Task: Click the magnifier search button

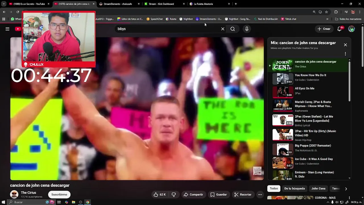Action: point(233,29)
